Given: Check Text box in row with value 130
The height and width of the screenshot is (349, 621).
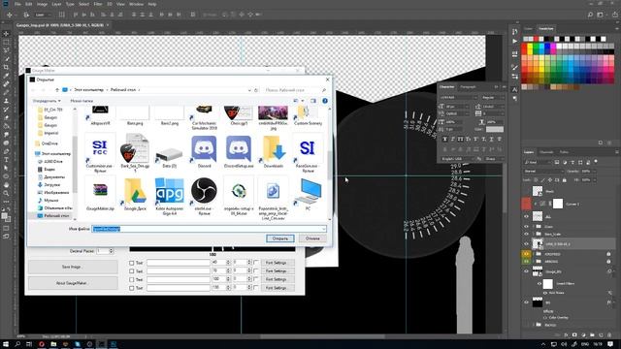Looking at the screenshot, I should [132, 288].
